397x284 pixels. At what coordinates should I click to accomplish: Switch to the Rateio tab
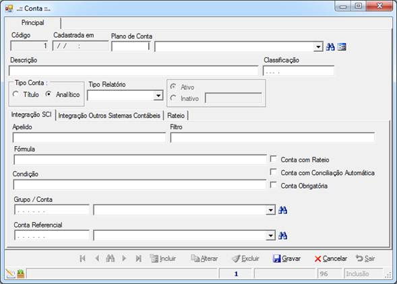[x=176, y=116]
